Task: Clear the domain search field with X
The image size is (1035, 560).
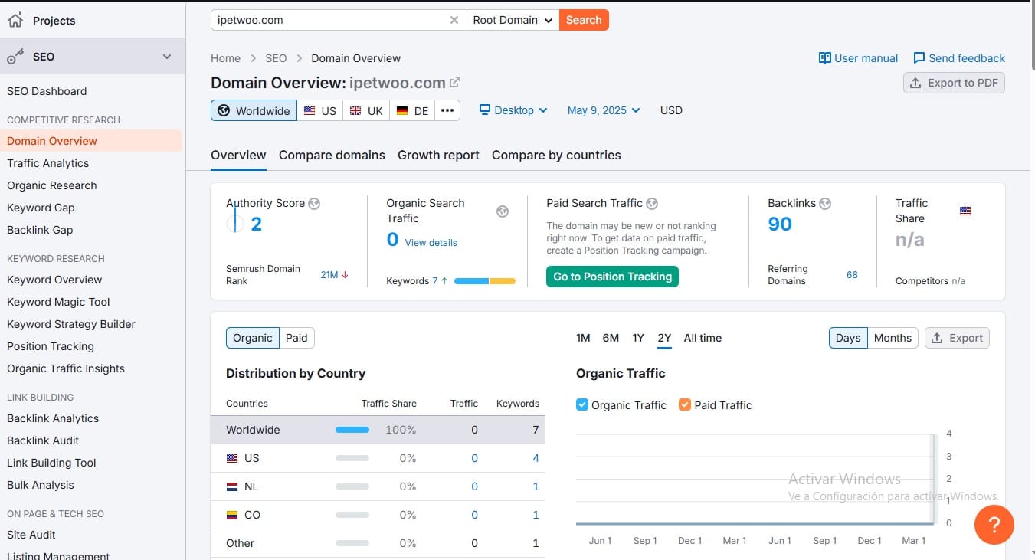Action: pyautogui.click(x=454, y=20)
